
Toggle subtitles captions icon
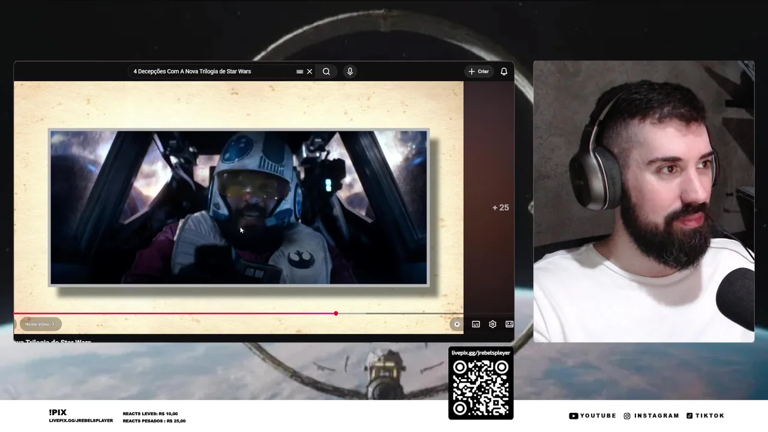pos(476,324)
